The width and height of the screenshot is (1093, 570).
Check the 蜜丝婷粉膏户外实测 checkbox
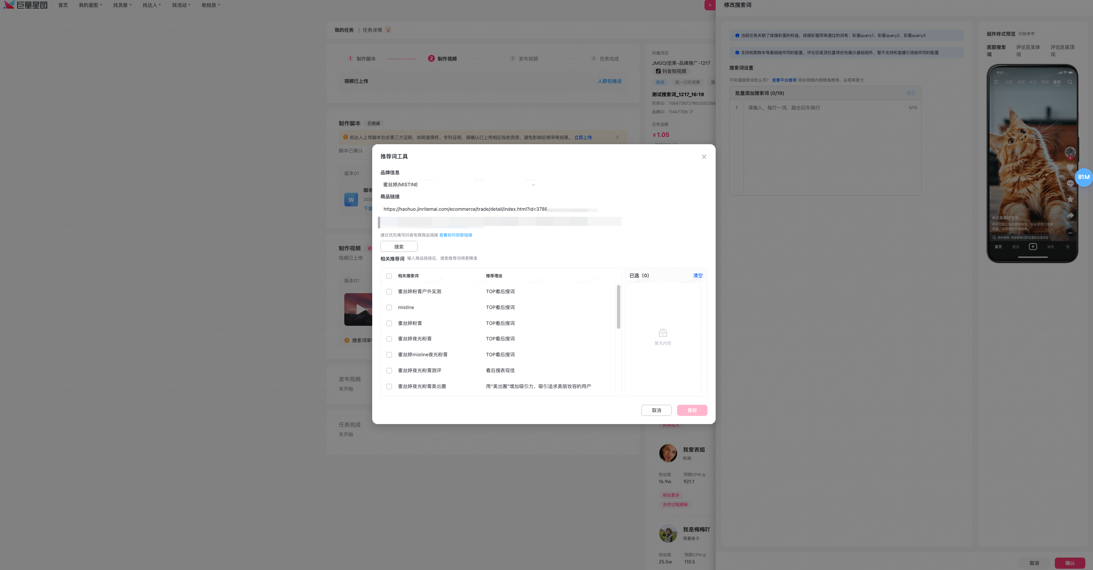click(x=389, y=291)
